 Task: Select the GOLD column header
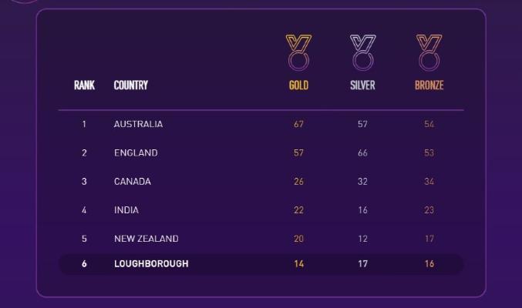click(x=298, y=85)
